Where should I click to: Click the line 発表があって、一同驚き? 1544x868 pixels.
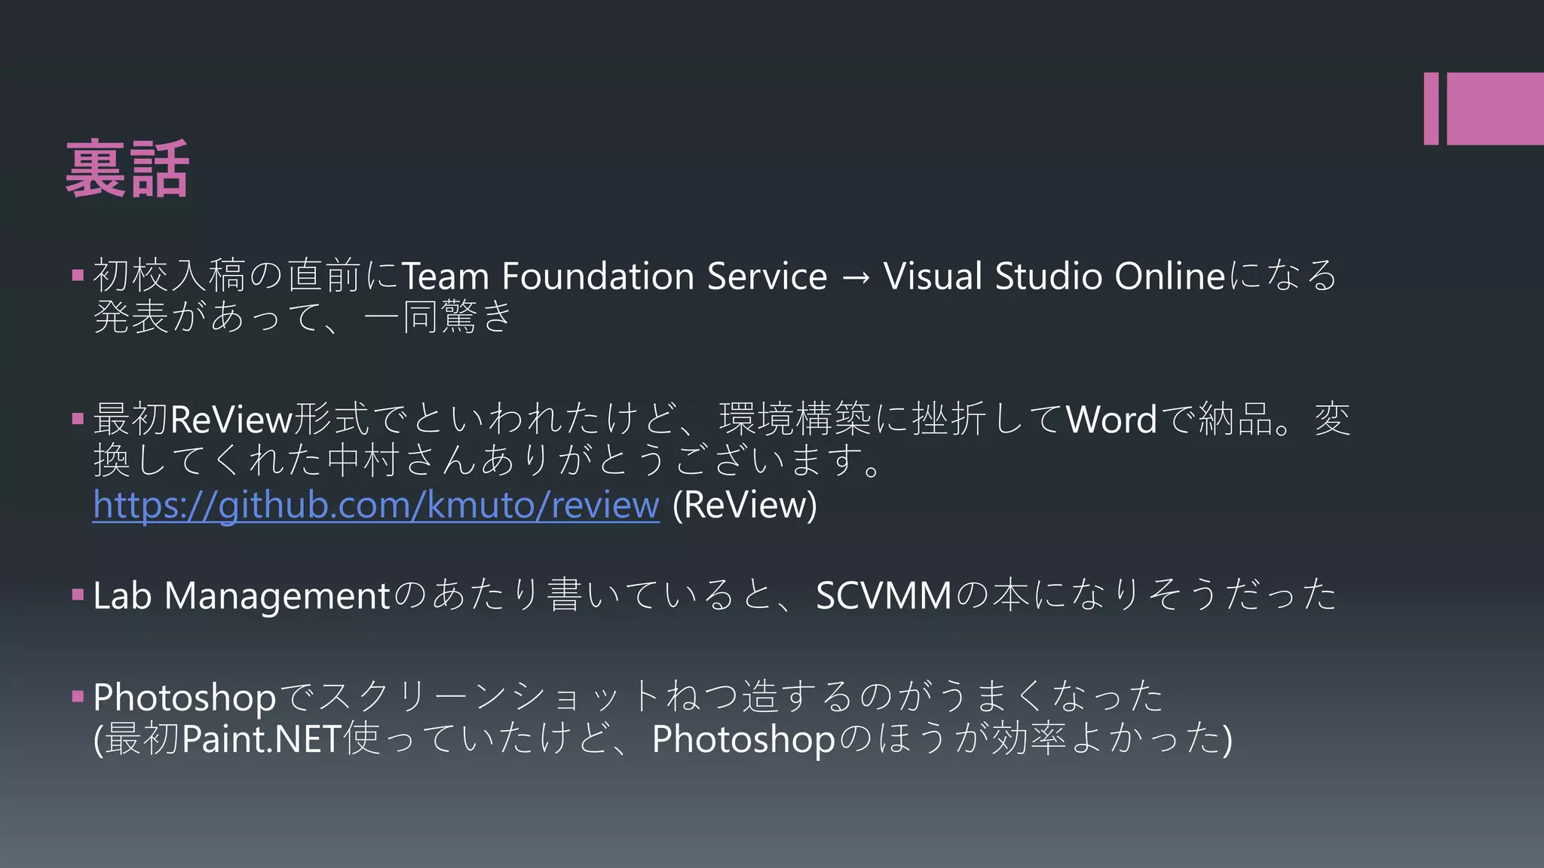coord(303,317)
